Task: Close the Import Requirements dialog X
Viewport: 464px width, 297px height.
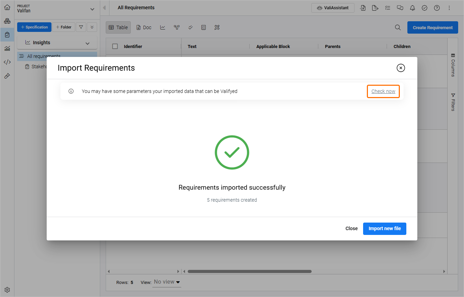Action: tap(401, 68)
